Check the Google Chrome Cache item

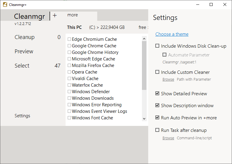(x=69, y=46)
